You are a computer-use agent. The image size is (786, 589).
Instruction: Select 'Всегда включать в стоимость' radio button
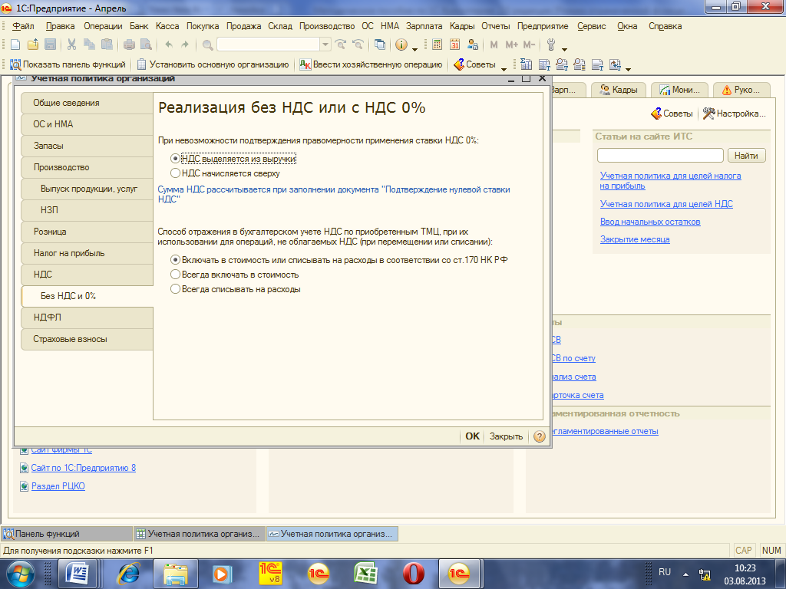[x=175, y=275]
